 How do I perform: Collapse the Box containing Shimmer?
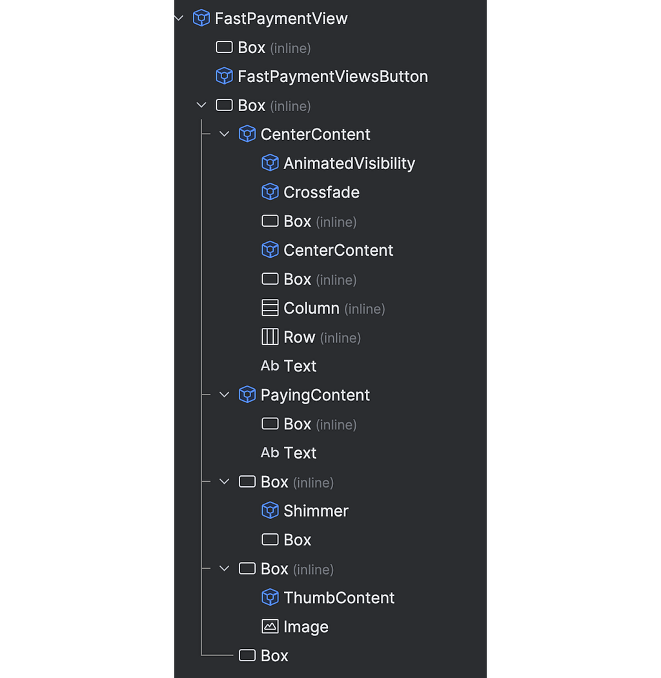coord(224,482)
